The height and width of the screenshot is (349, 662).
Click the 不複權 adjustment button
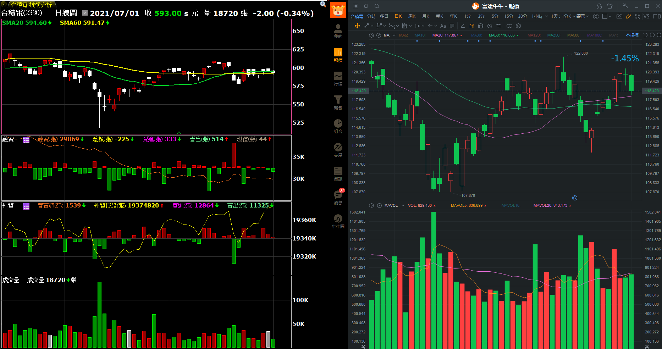[x=632, y=35]
